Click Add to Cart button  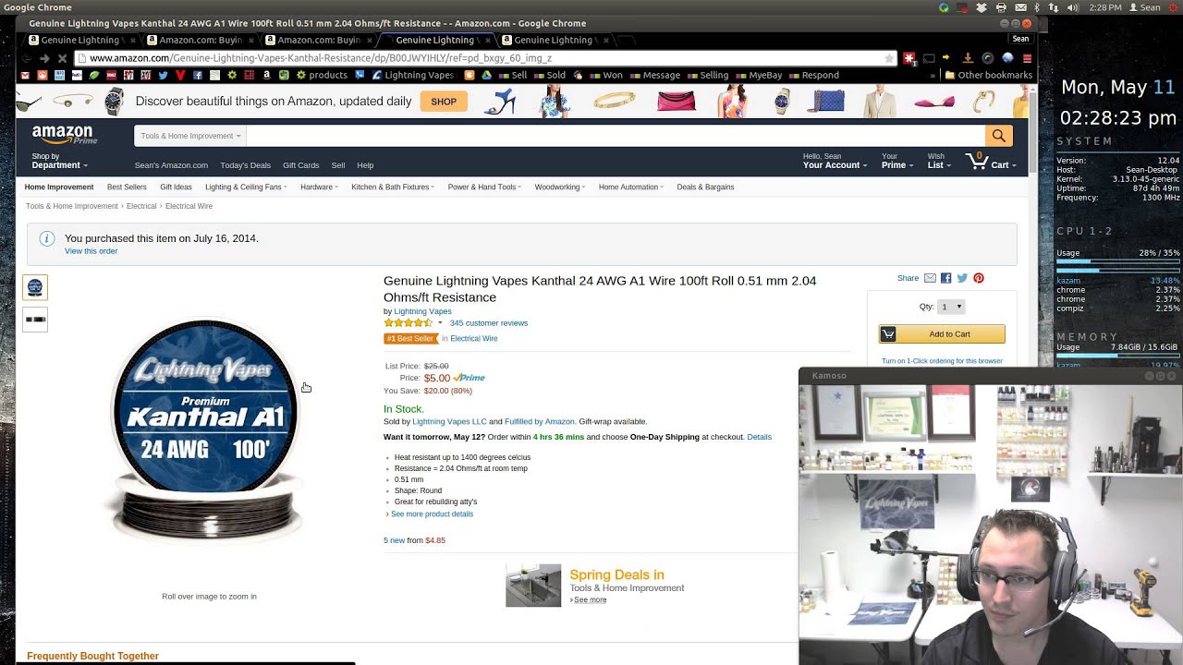942,334
